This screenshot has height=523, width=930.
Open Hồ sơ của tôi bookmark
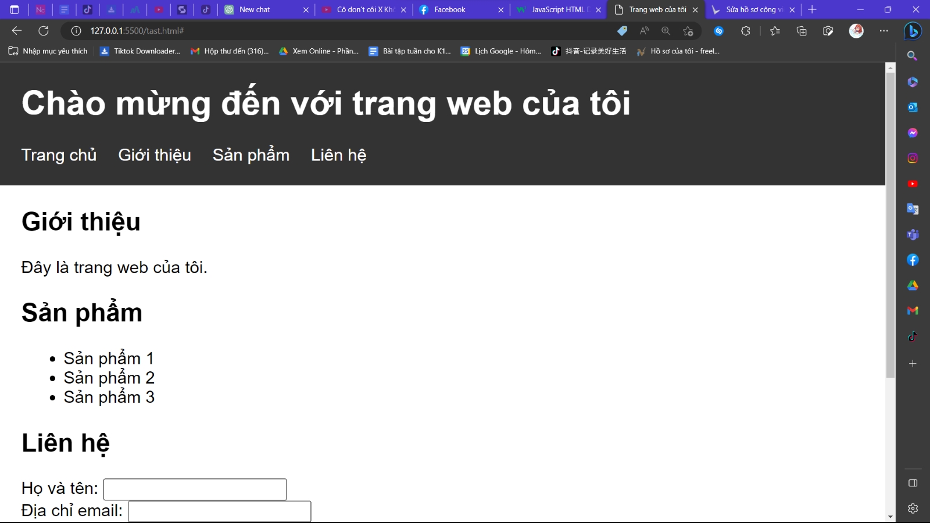tap(678, 51)
